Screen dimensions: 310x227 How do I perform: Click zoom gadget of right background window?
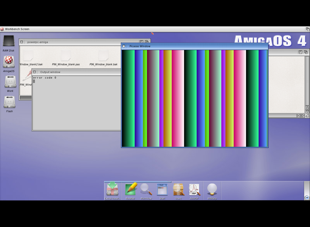[300, 52]
